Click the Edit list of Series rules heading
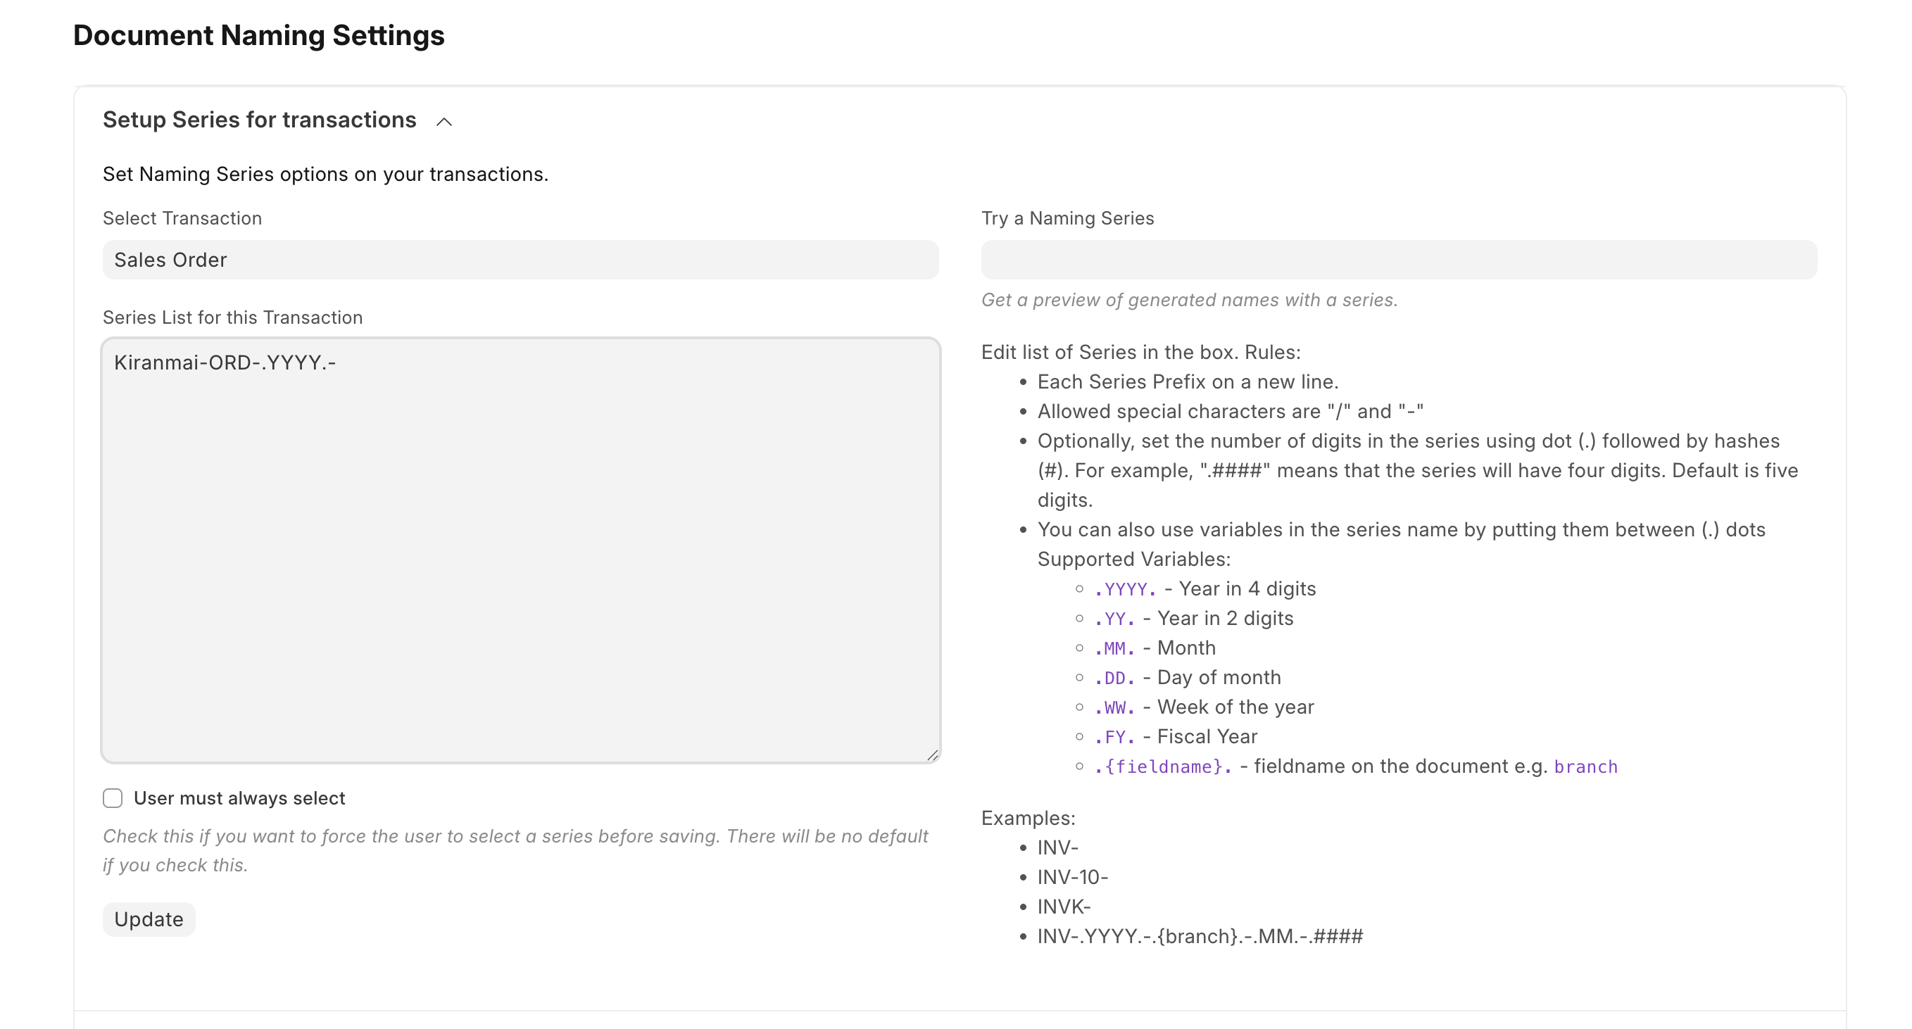The width and height of the screenshot is (1912, 1029). pos(1141,352)
